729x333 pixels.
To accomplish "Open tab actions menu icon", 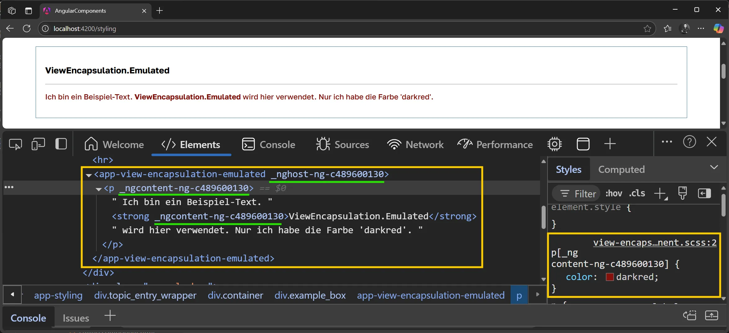I will (x=29, y=11).
